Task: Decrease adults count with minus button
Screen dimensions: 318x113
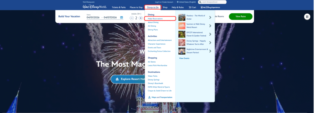Action: (x=132, y=18)
